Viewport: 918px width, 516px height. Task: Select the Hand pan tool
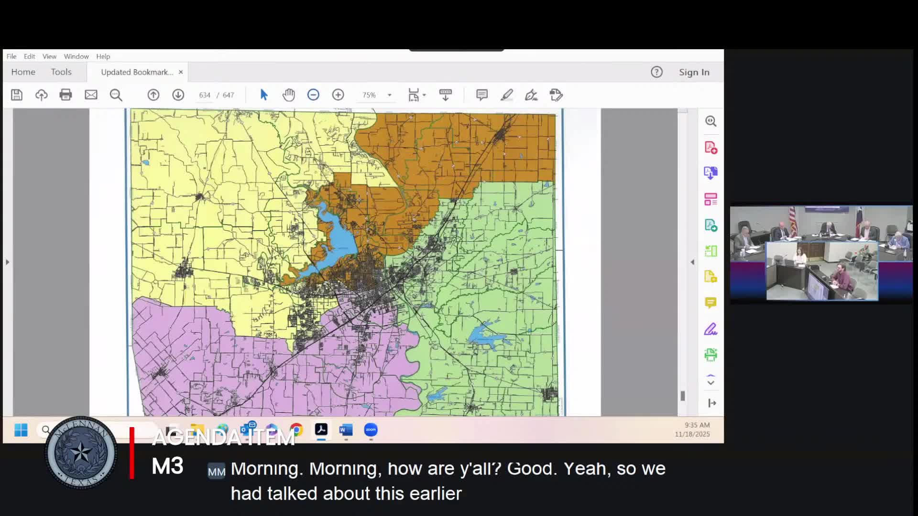[288, 95]
